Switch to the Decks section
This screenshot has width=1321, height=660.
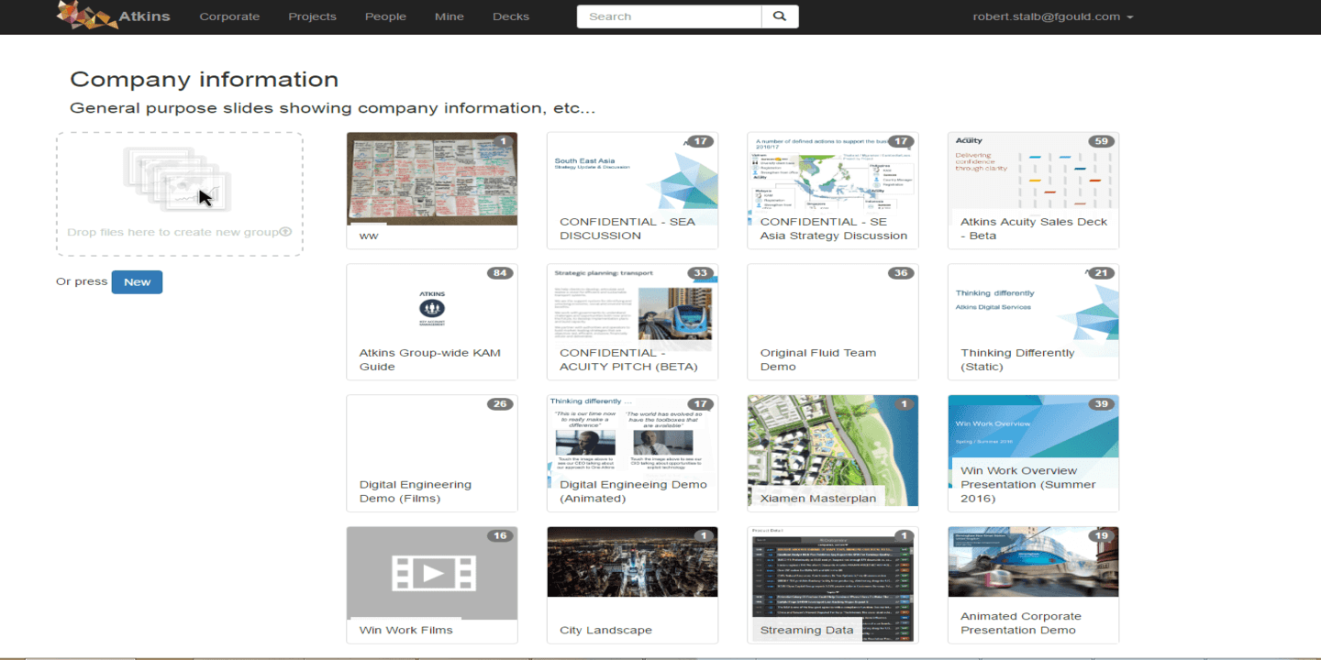[510, 16]
